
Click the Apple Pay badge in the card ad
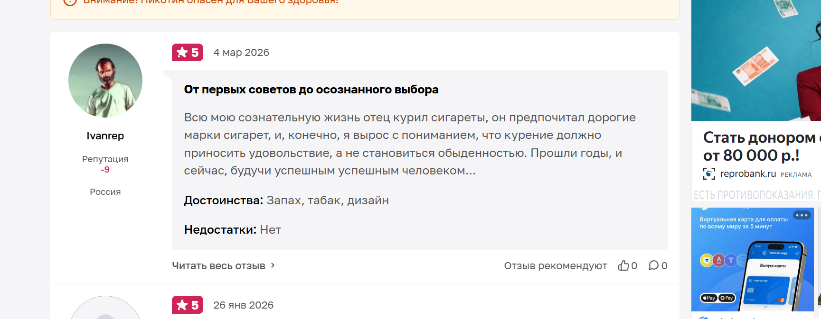[709, 298]
